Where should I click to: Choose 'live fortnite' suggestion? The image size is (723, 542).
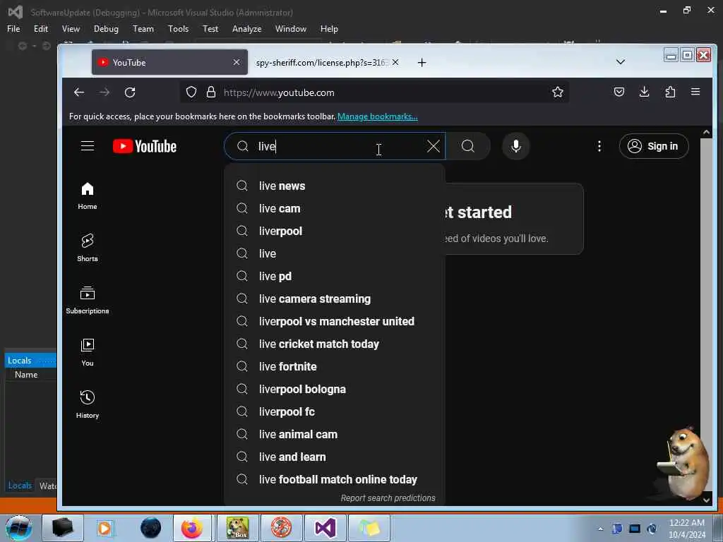[334, 366]
